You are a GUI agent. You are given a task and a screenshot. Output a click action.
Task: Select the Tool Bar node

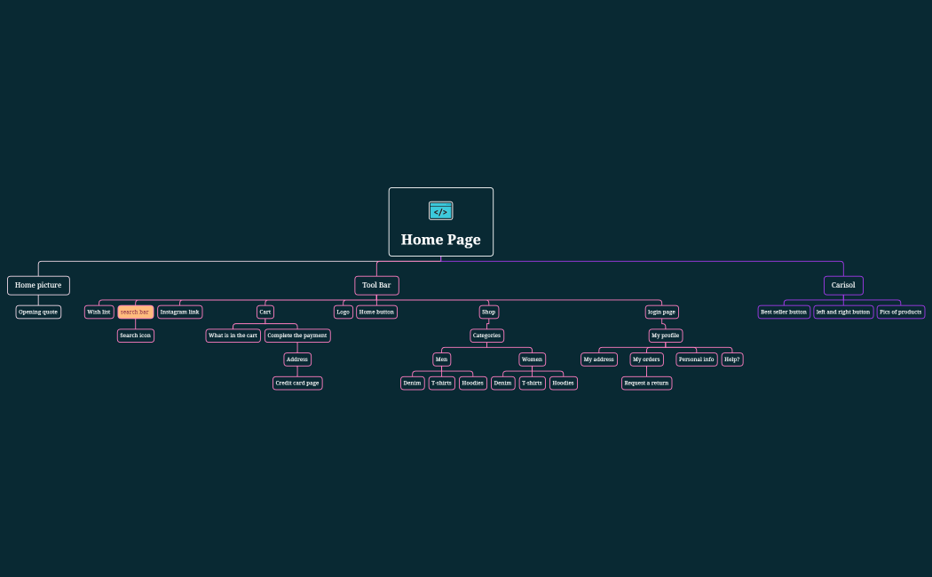(x=376, y=285)
